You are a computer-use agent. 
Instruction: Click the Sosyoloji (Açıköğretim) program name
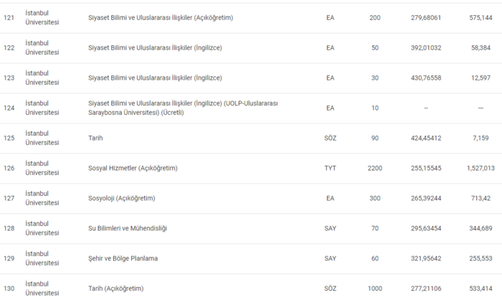pyautogui.click(x=121, y=198)
